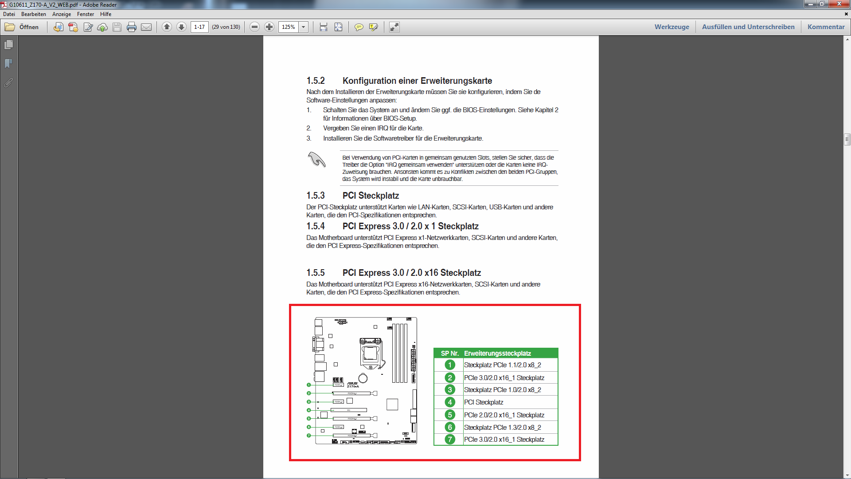
Task: Click the zoom out minus button
Action: [x=254, y=27]
